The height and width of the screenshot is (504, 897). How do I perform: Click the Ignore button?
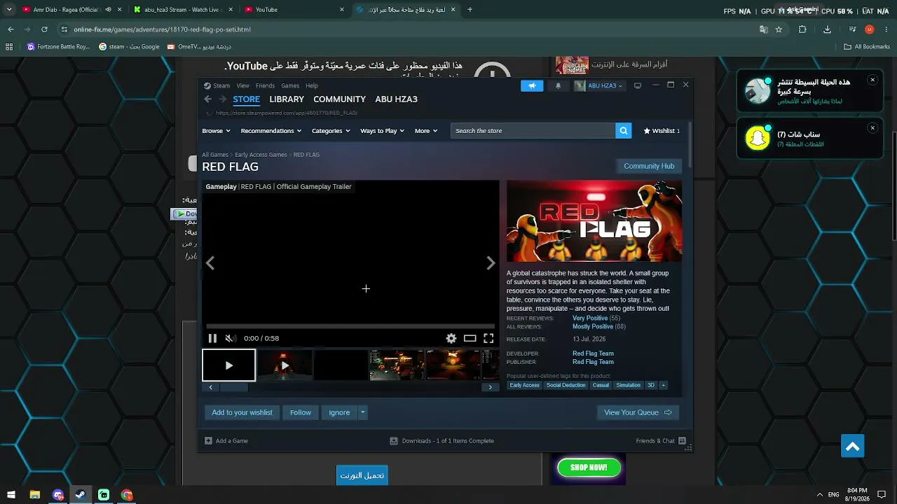[339, 412]
